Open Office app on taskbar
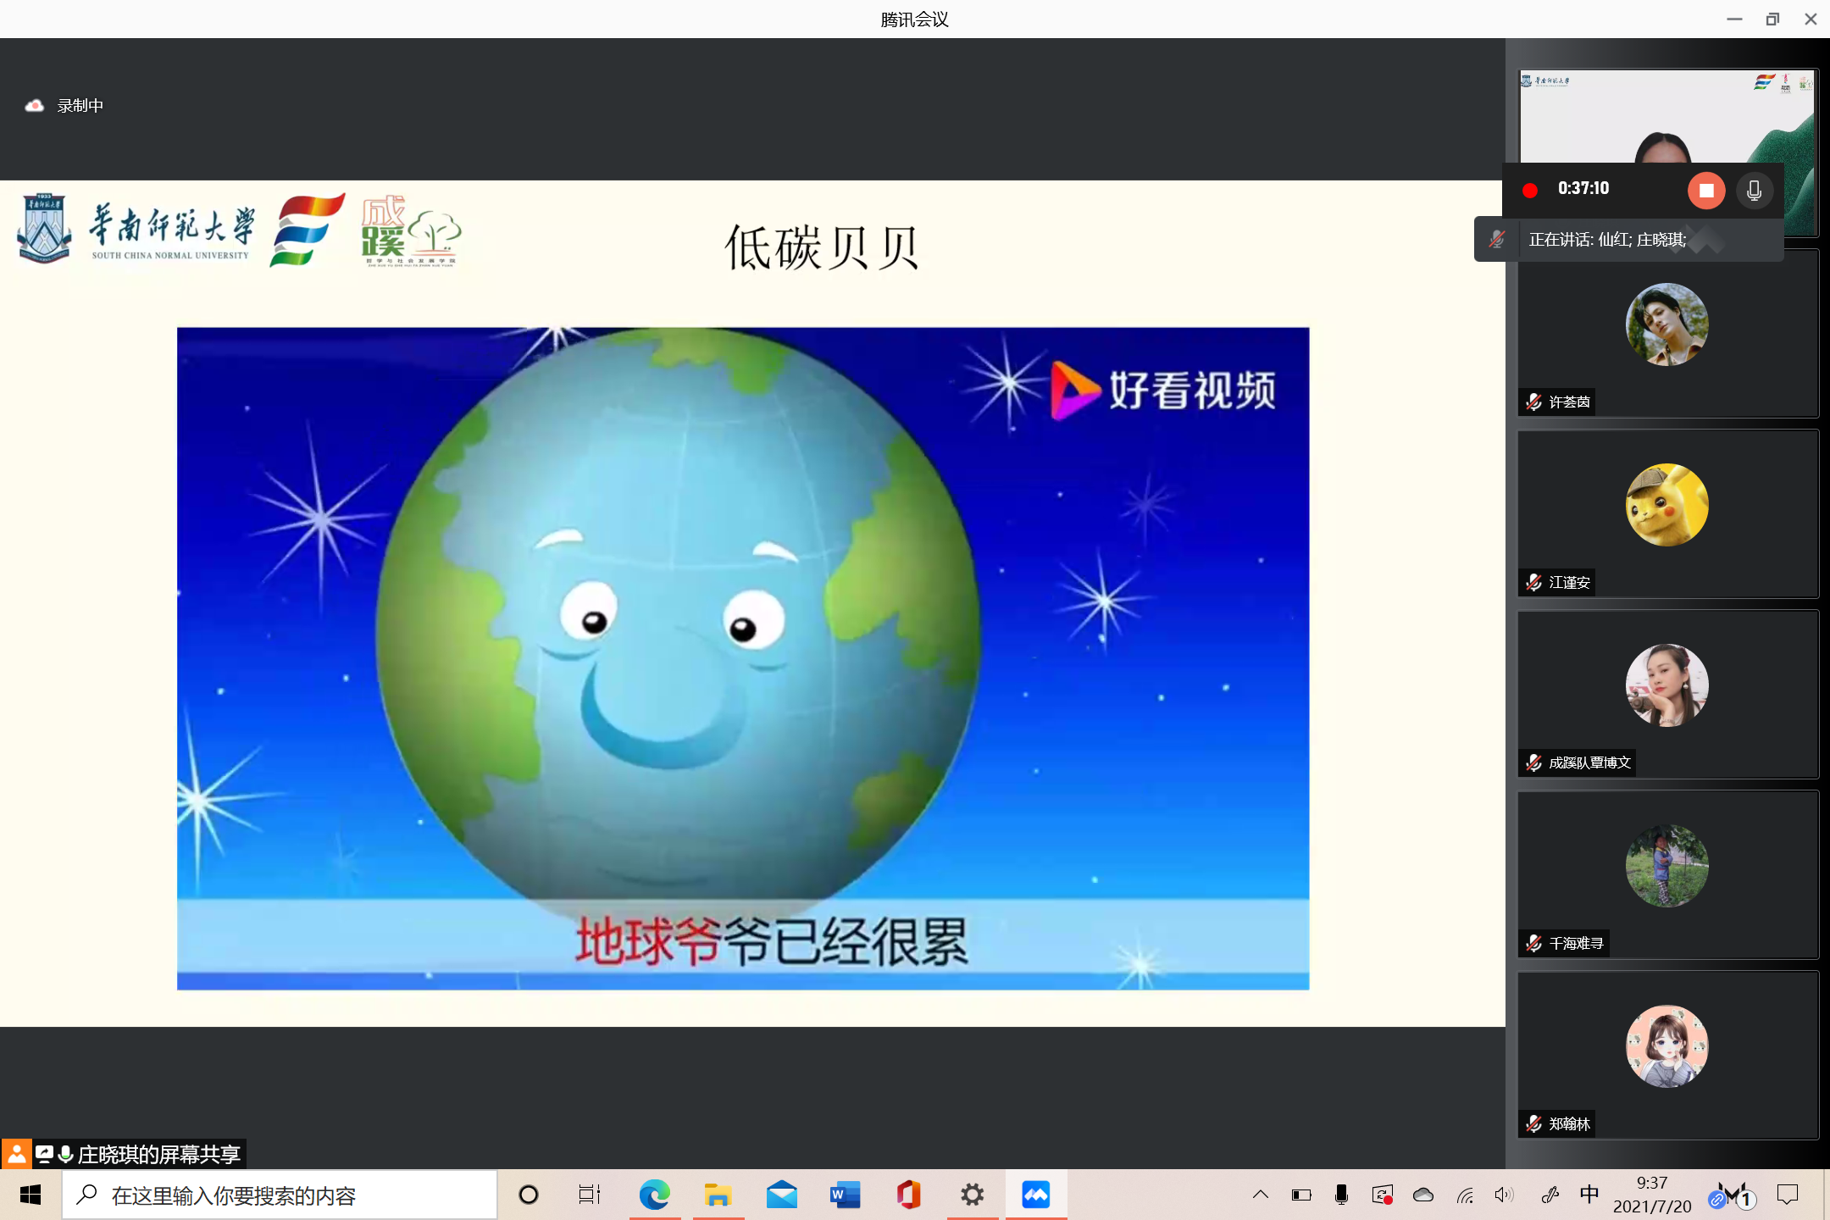 tap(908, 1195)
